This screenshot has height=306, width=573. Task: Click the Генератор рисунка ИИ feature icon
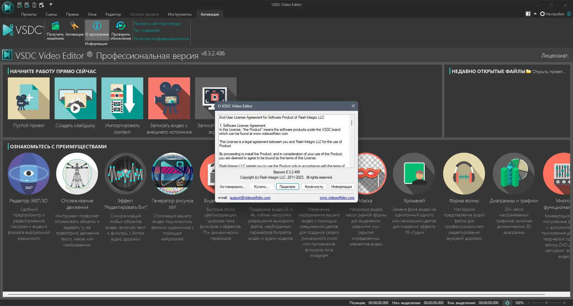(172, 174)
